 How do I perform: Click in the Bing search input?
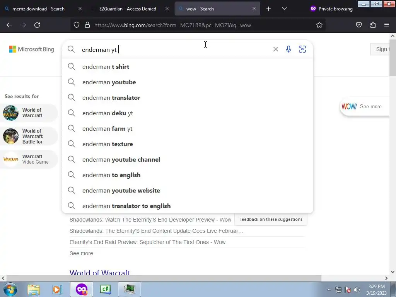pyautogui.click(x=176, y=49)
